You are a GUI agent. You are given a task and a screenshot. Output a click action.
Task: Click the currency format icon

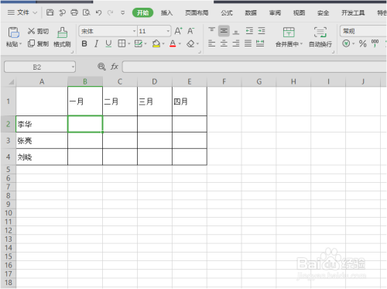(346, 43)
